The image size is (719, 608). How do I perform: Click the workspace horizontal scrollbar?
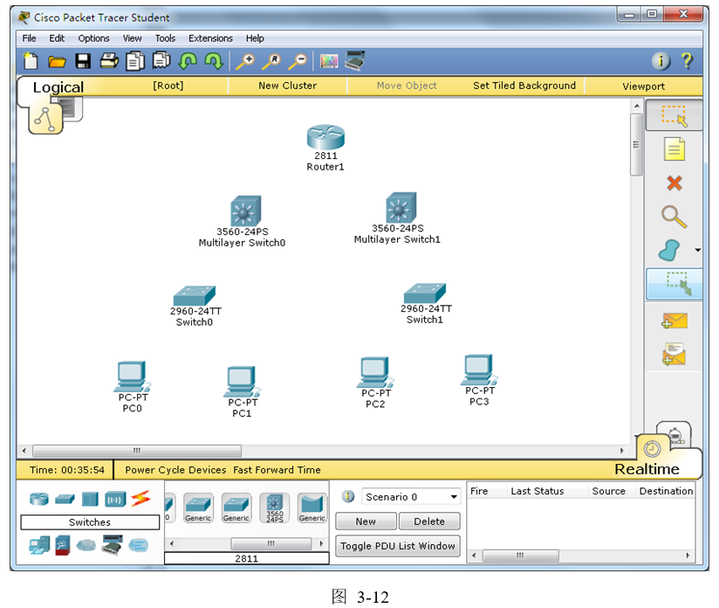coord(323,451)
